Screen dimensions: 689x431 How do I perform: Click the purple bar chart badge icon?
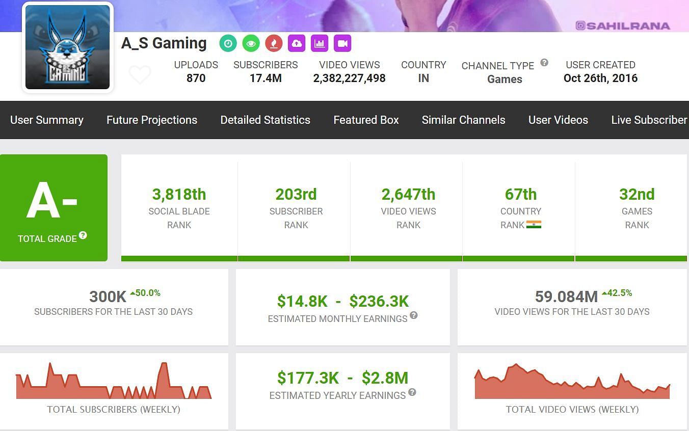(x=320, y=43)
